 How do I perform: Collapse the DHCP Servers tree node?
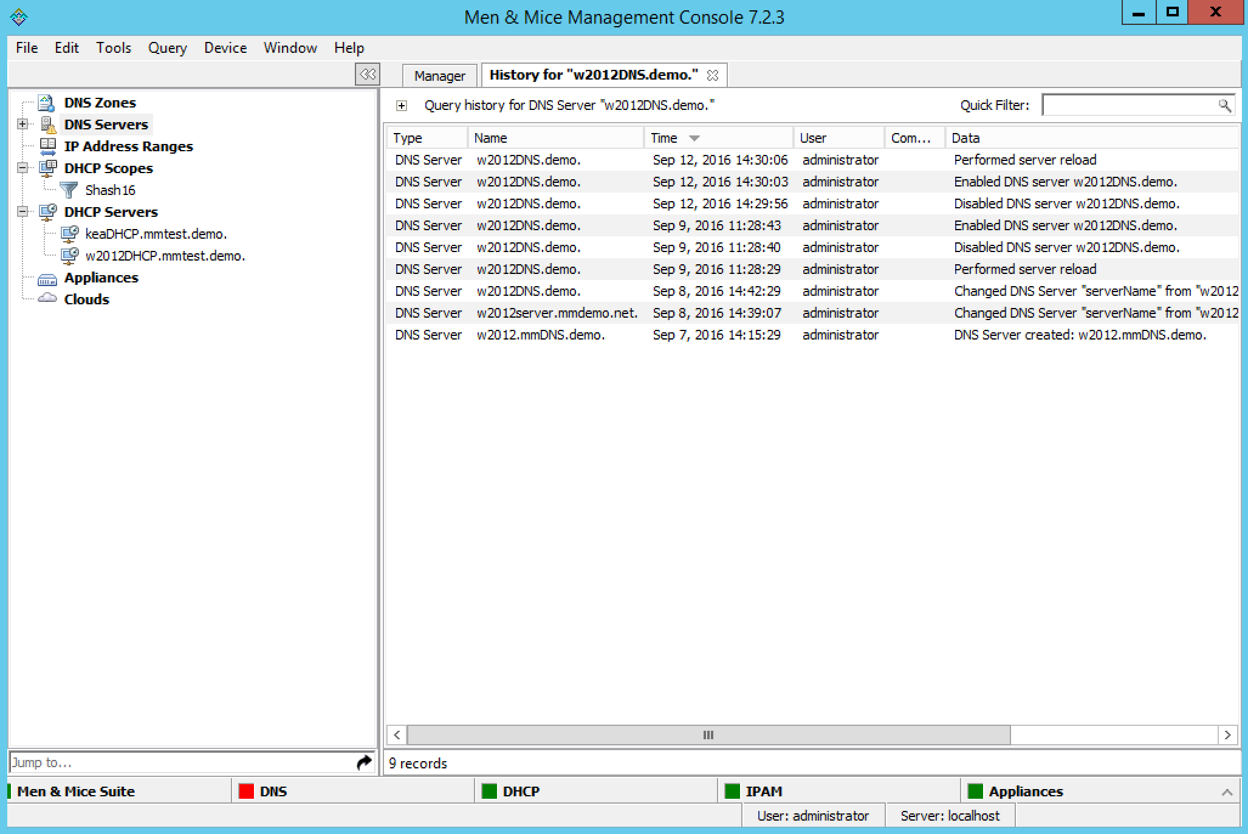coord(22,212)
